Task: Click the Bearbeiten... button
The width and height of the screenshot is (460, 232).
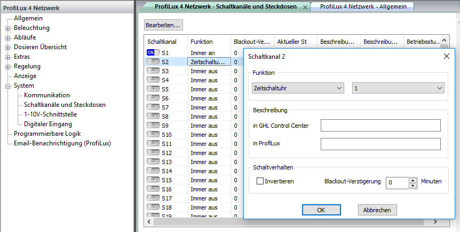Action: [163, 25]
